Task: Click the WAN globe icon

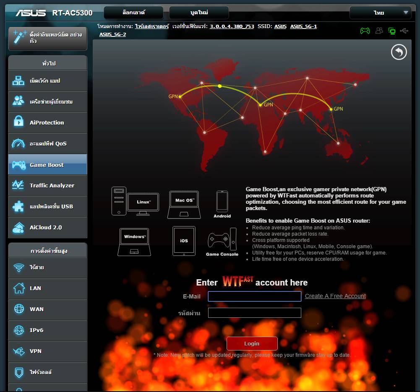Action: (19, 309)
